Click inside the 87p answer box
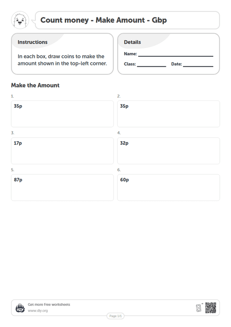 [62, 188]
